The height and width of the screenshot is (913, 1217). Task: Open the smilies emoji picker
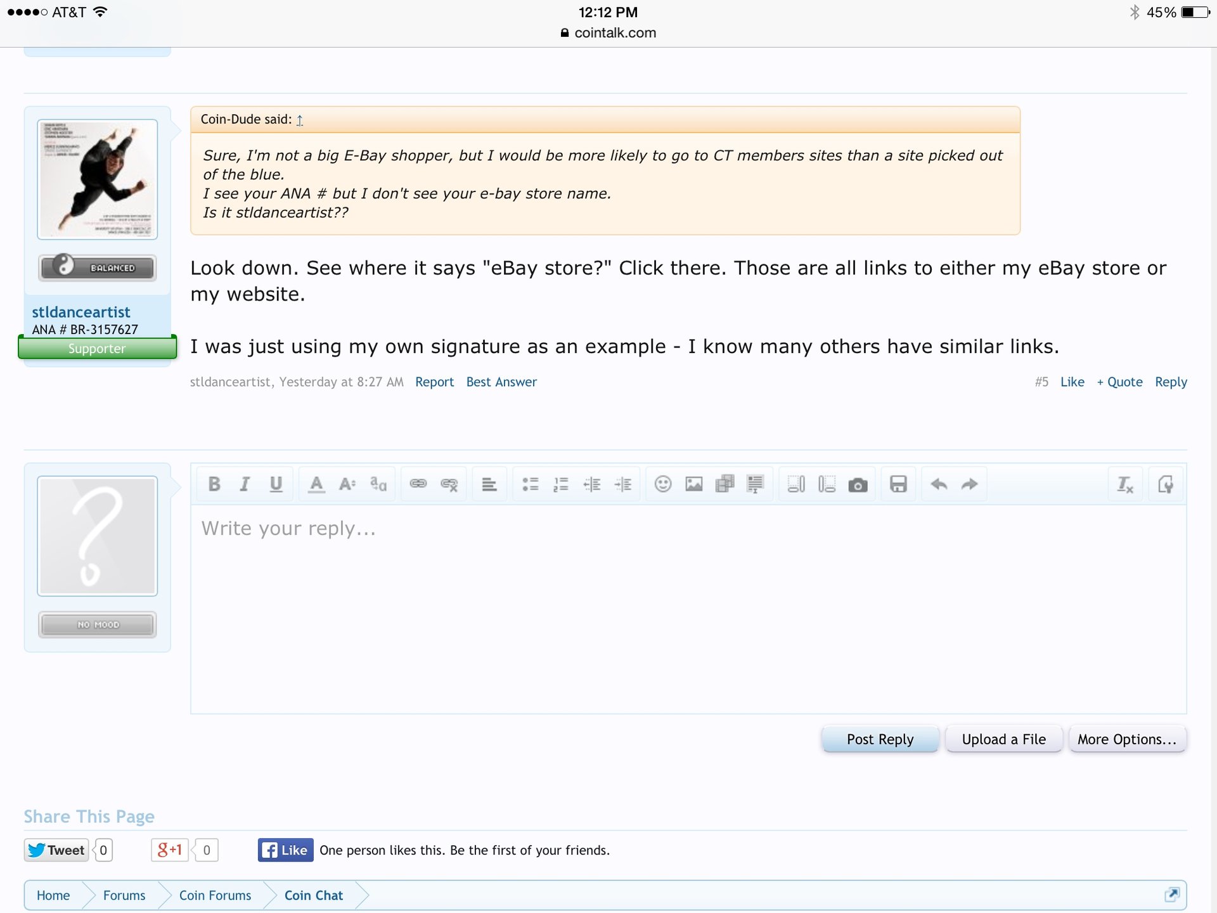point(662,484)
